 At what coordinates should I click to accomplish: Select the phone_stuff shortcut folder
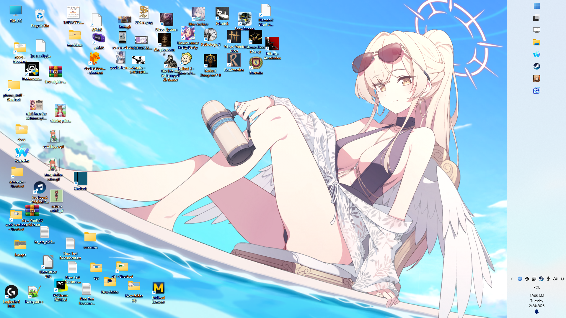point(14,91)
